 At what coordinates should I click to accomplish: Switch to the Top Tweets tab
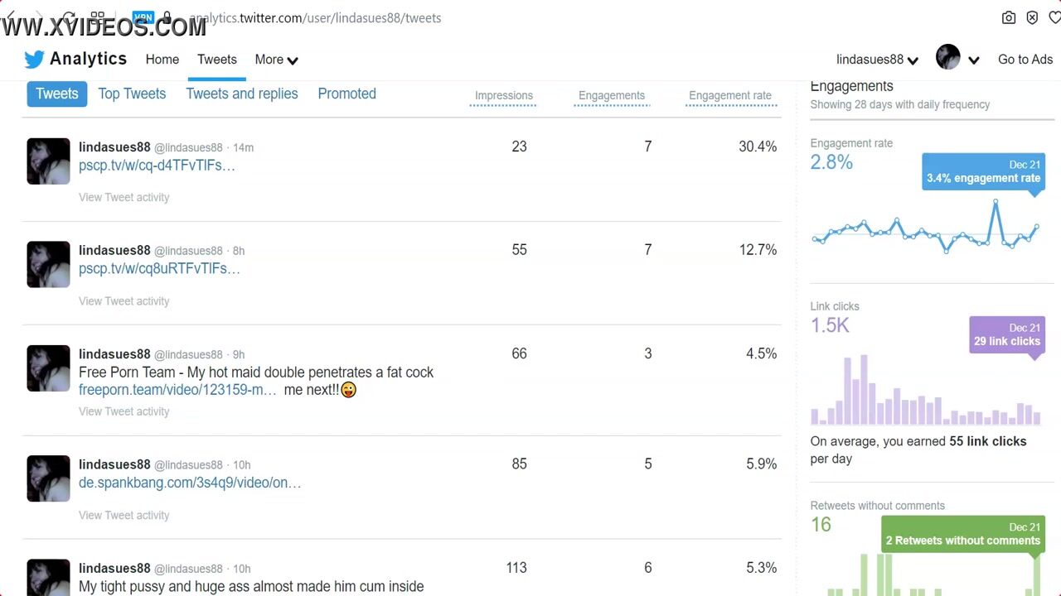click(x=132, y=94)
